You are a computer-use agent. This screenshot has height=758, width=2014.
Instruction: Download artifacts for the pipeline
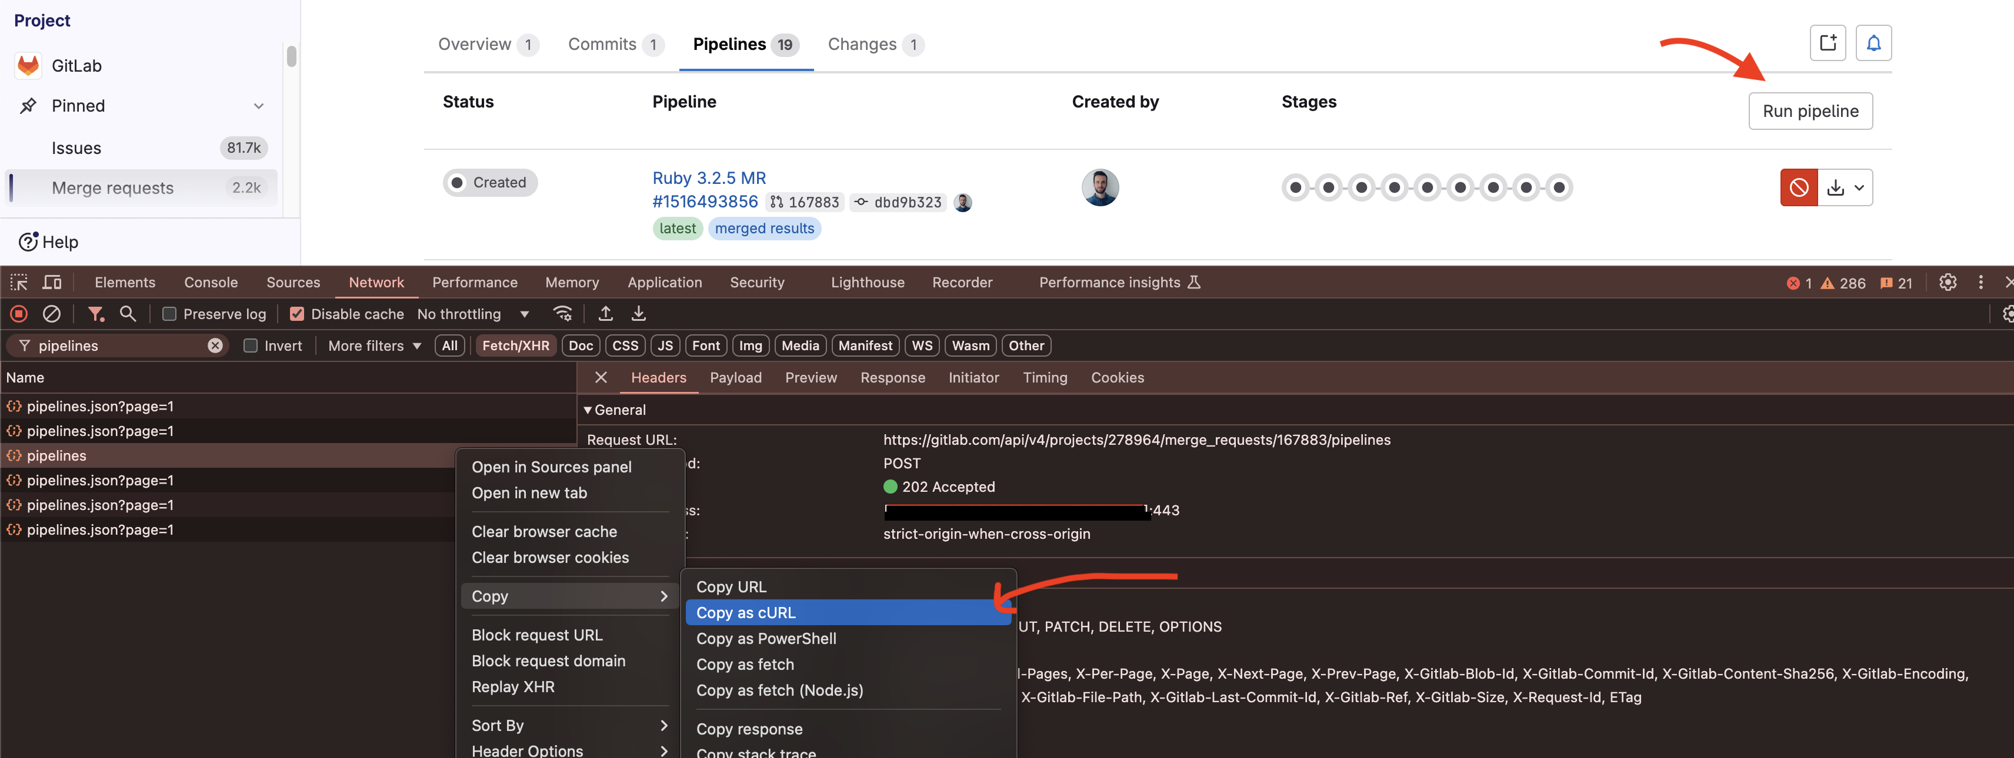(1836, 187)
